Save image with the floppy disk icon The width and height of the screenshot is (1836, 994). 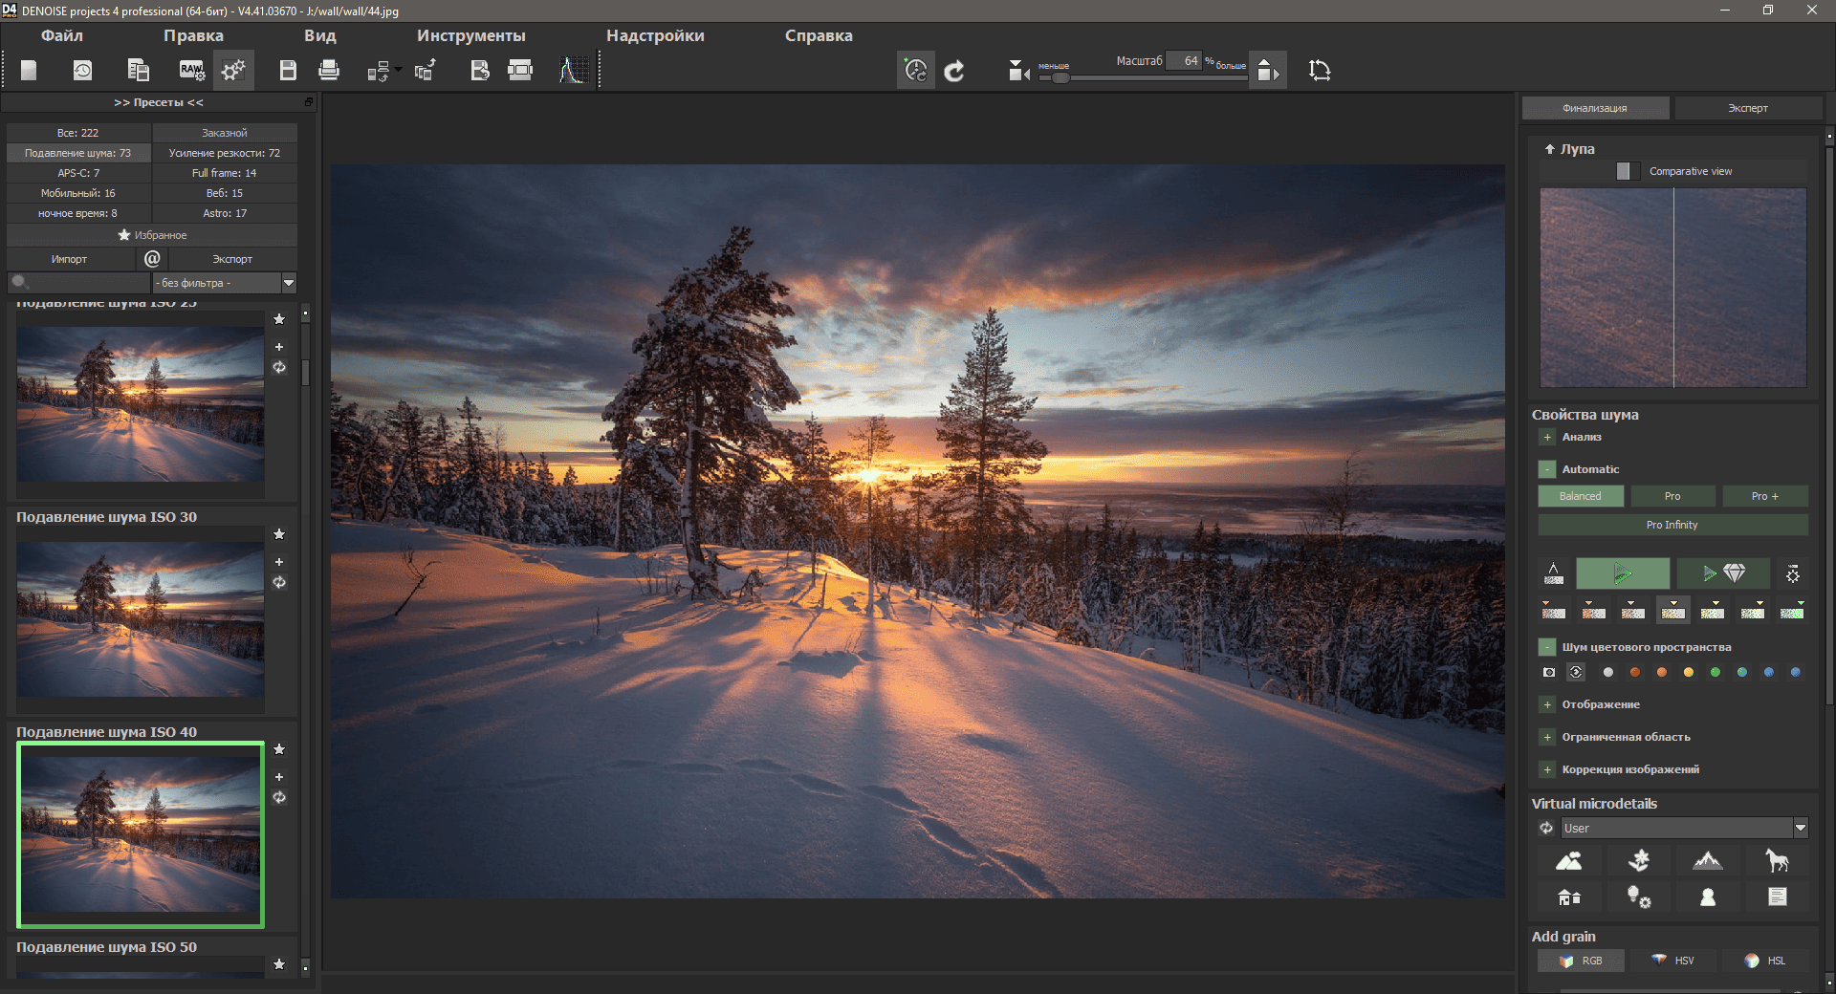point(288,70)
